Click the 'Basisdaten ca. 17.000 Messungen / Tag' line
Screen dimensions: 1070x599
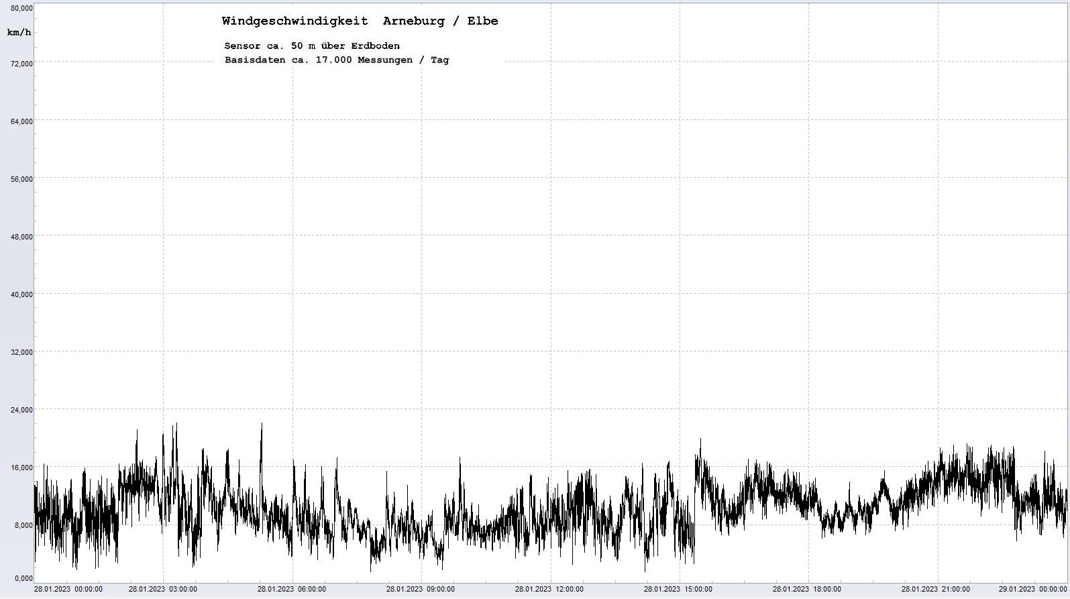(337, 60)
